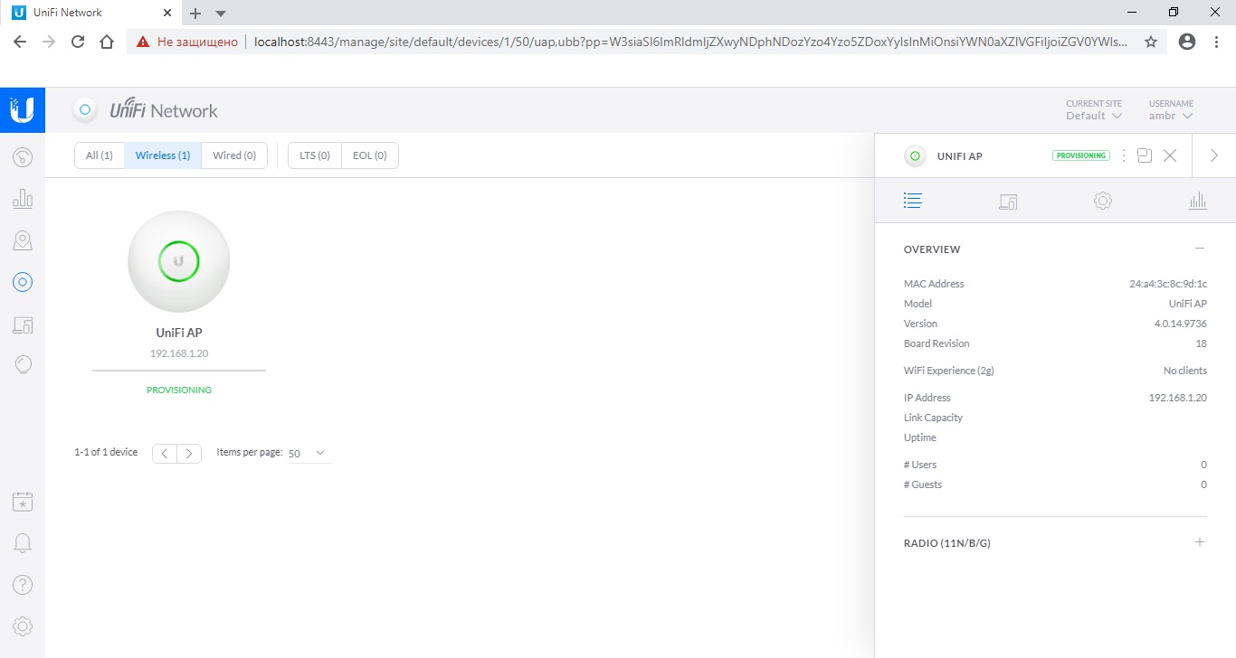1236x658 pixels.
Task: Filter devices by Wired (0)
Action: coord(234,155)
